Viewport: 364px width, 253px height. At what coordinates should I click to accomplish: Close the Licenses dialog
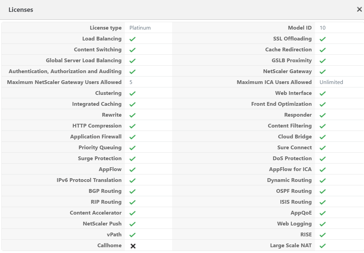click(359, 10)
